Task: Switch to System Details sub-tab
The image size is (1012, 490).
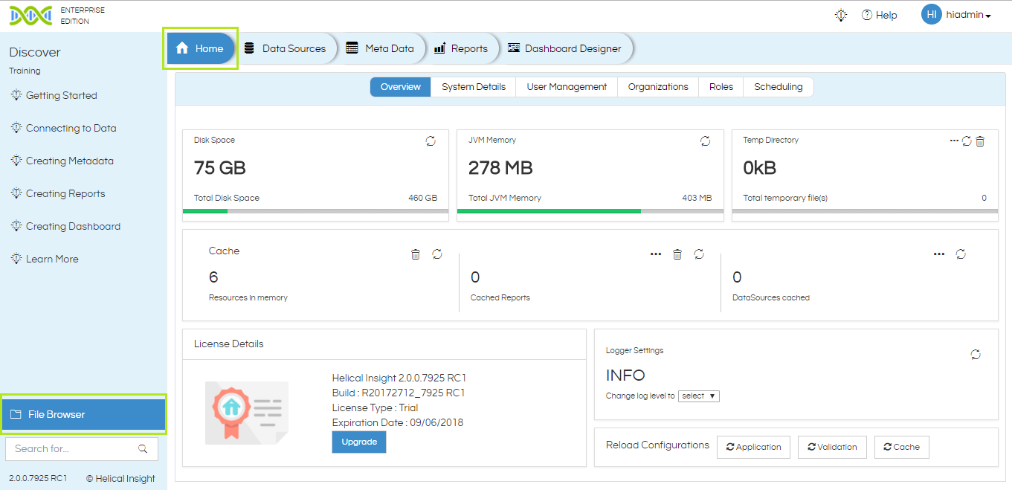Action: coord(474,87)
